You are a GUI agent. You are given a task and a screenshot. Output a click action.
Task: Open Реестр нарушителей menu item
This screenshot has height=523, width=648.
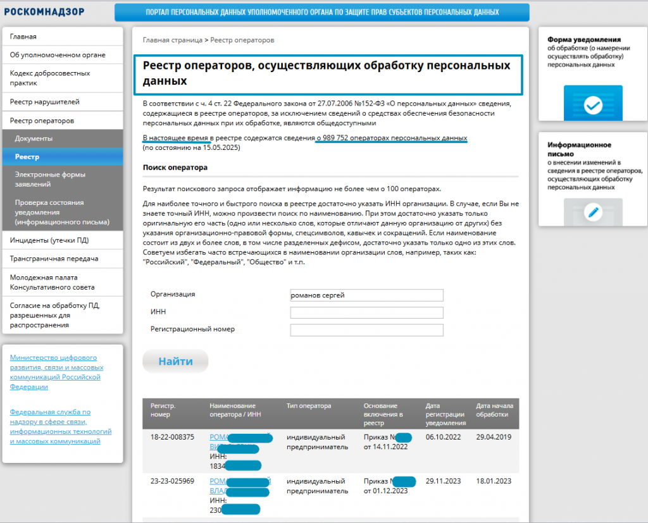[63, 102]
